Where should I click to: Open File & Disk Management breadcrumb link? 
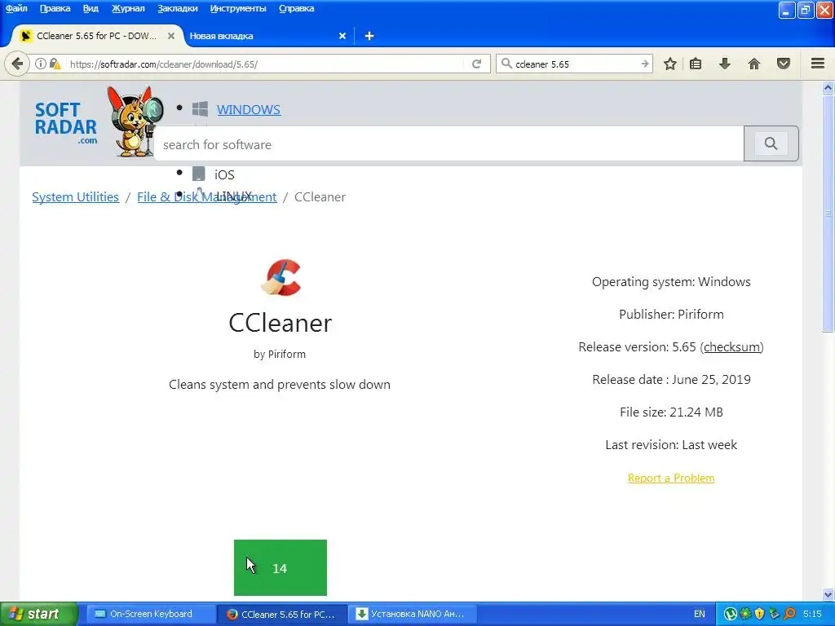coord(207,197)
